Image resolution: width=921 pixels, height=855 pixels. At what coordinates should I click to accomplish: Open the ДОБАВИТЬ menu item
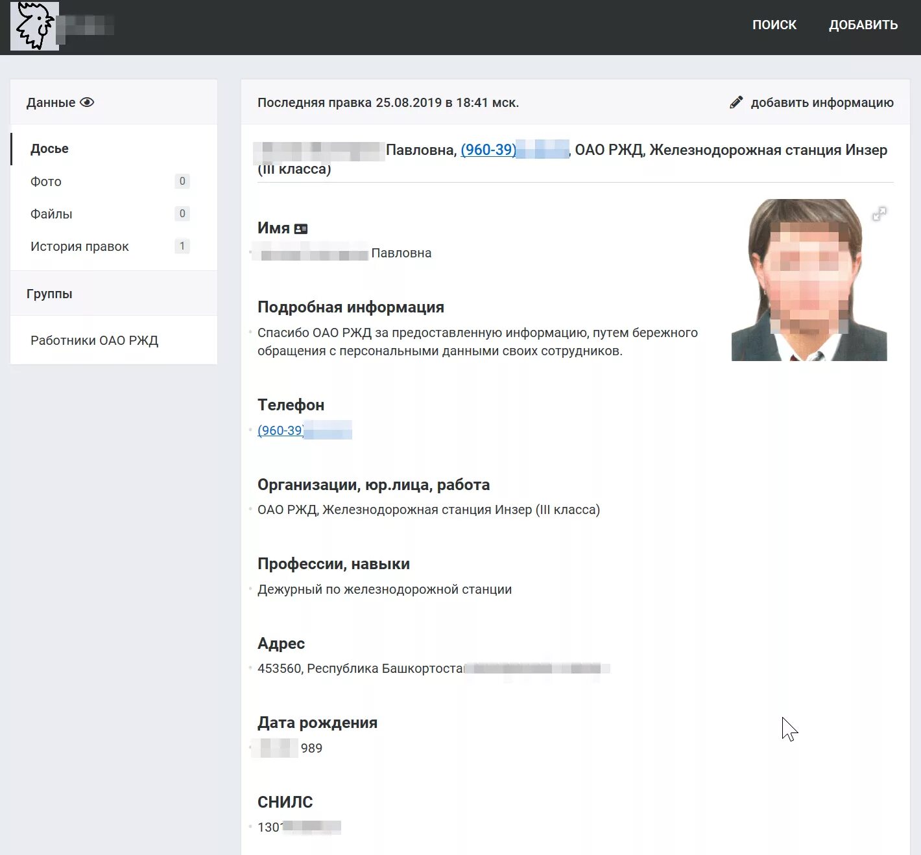(x=863, y=25)
